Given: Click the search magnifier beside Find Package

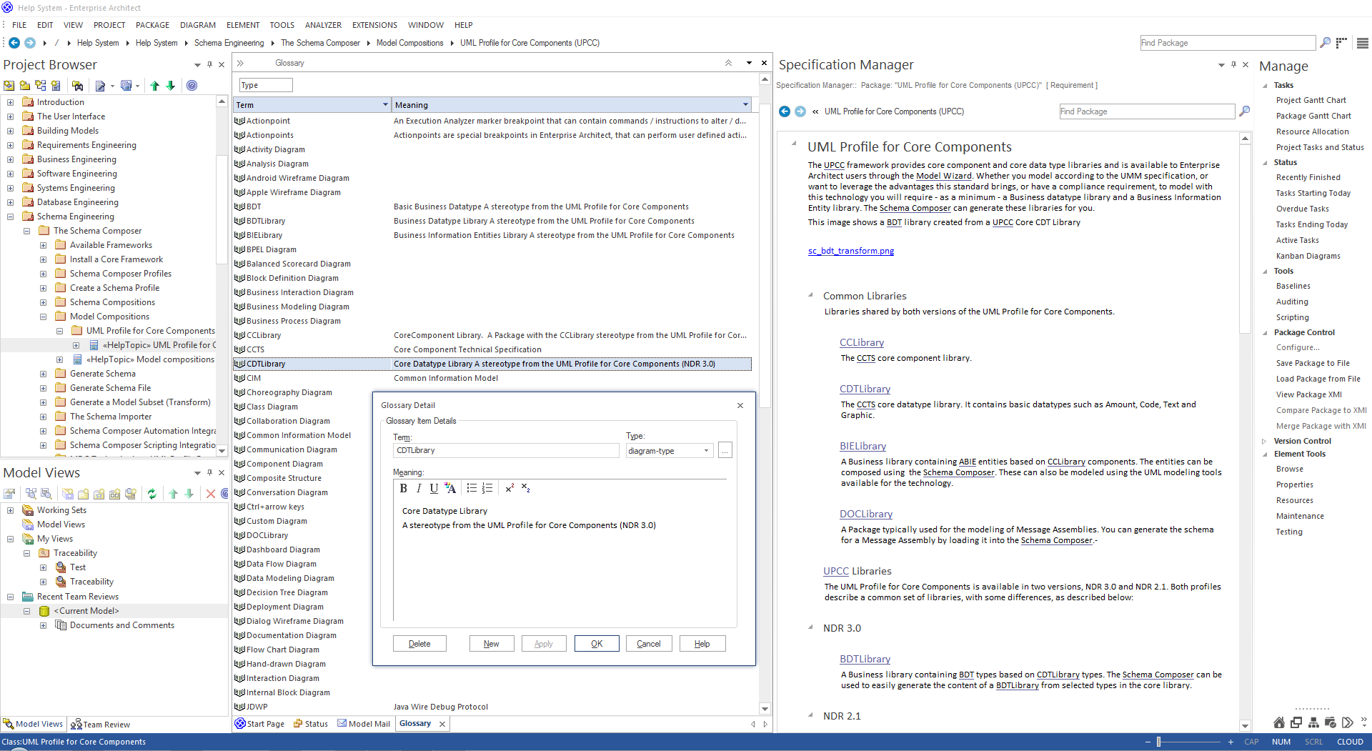Looking at the screenshot, I should pyautogui.click(x=1325, y=43).
